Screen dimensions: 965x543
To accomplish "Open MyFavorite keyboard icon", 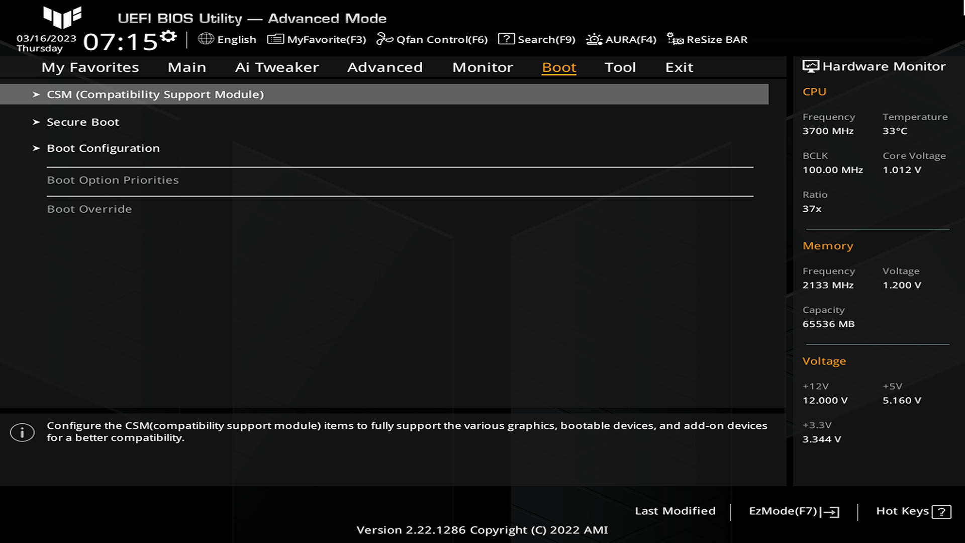I will [x=275, y=39].
